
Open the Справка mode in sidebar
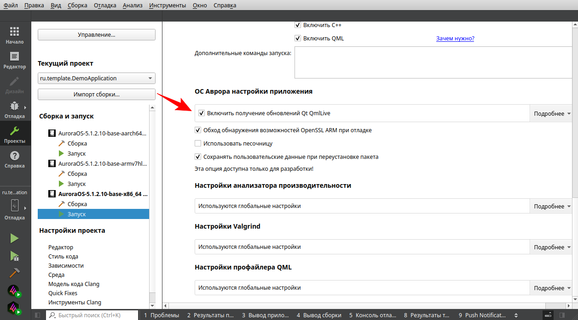click(15, 159)
